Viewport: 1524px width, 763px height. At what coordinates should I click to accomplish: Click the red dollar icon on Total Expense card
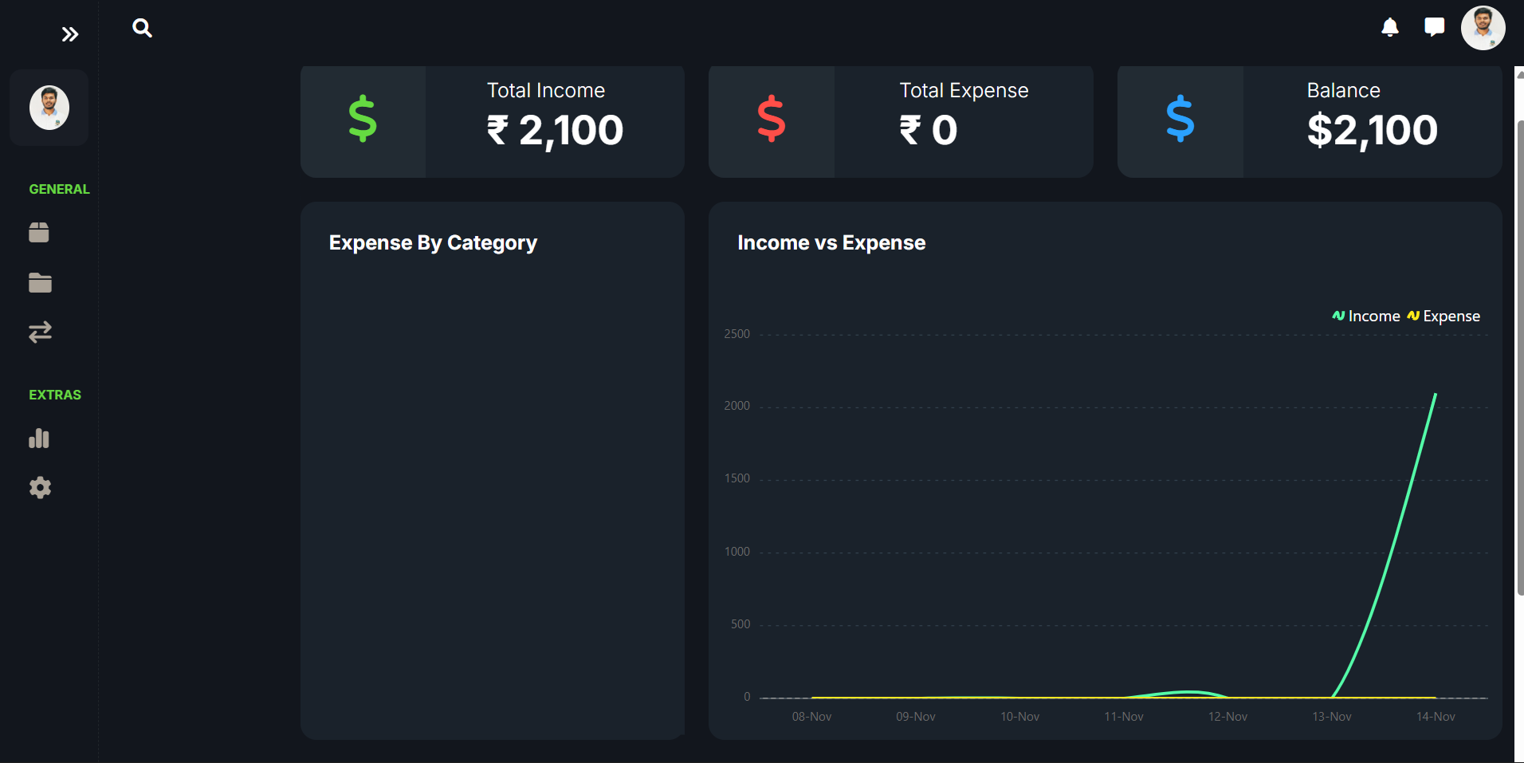pyautogui.click(x=770, y=120)
